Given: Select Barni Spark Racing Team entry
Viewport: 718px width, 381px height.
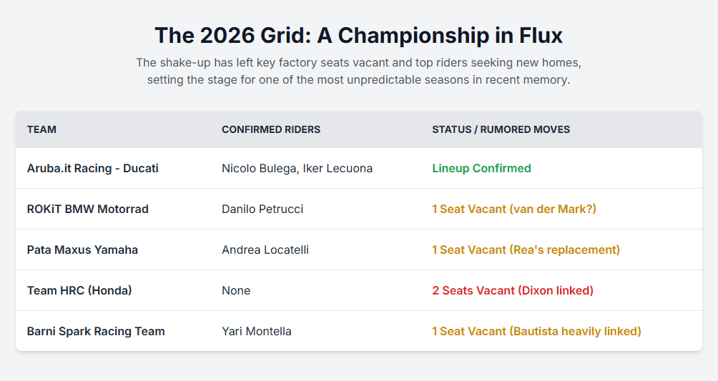Looking at the screenshot, I should pyautogui.click(x=96, y=332).
